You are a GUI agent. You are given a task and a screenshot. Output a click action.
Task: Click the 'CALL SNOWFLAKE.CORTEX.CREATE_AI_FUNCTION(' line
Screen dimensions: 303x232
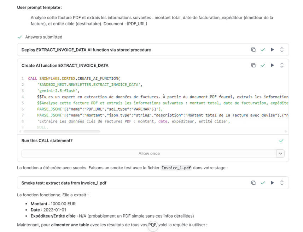[x=74, y=78]
